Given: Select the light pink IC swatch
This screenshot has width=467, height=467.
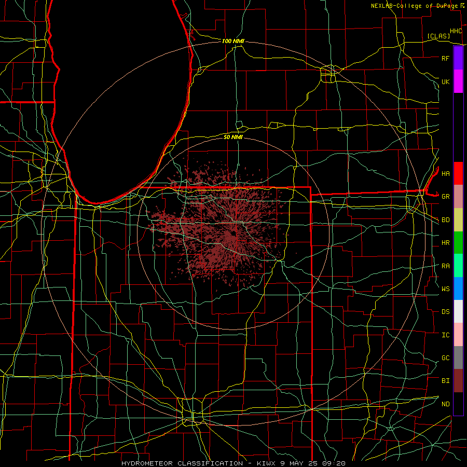Looking at the screenshot, I should [458, 335].
